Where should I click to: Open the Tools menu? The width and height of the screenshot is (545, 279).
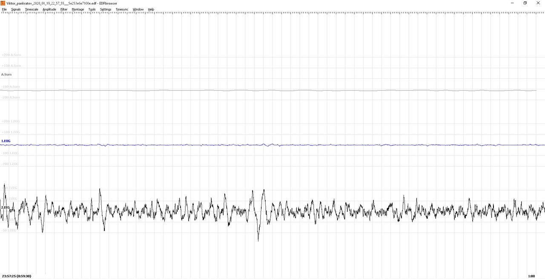click(92, 9)
